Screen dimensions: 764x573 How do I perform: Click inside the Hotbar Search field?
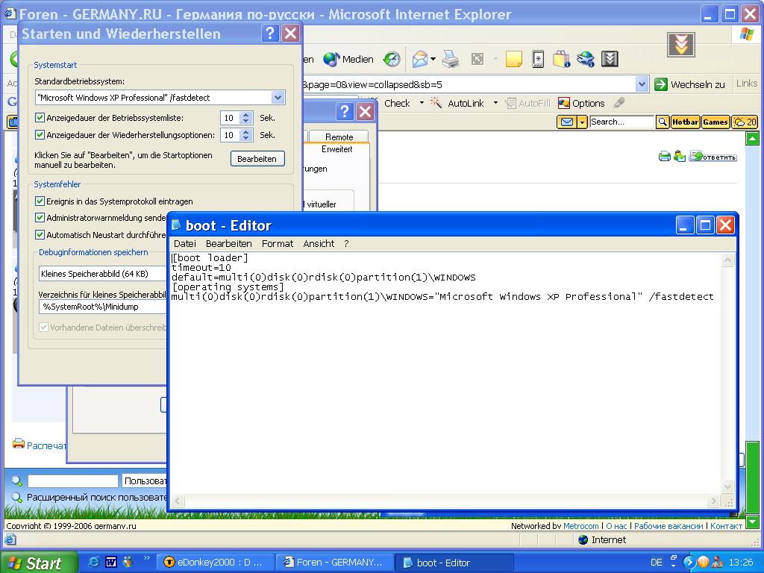point(621,122)
